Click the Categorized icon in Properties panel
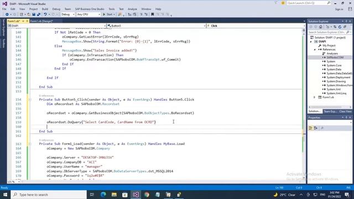The height and width of the screenshot is (199, 354). (x=311, y=128)
